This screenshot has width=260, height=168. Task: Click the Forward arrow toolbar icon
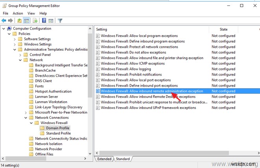tap(10, 20)
